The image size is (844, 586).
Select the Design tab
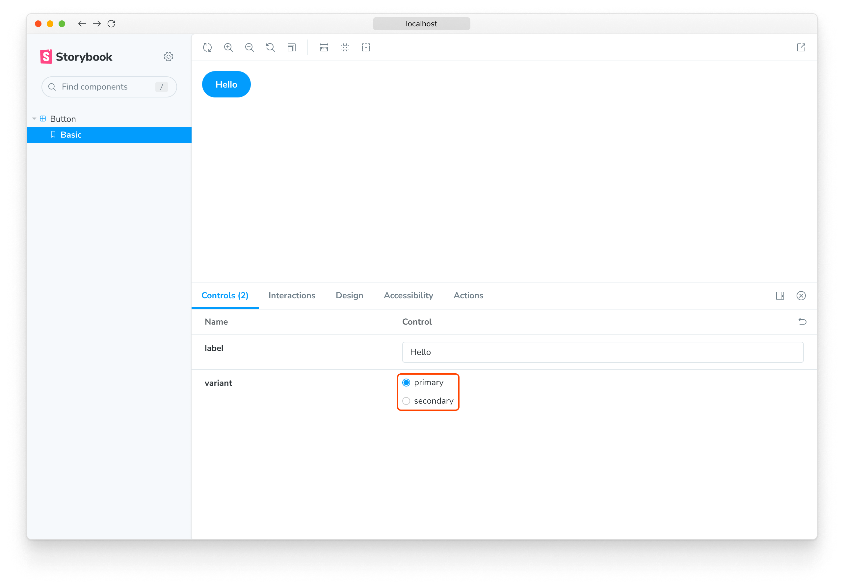coord(350,296)
